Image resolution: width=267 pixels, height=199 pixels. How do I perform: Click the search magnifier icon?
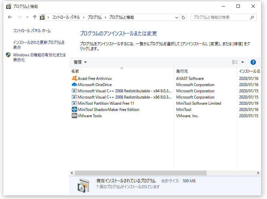point(252,17)
